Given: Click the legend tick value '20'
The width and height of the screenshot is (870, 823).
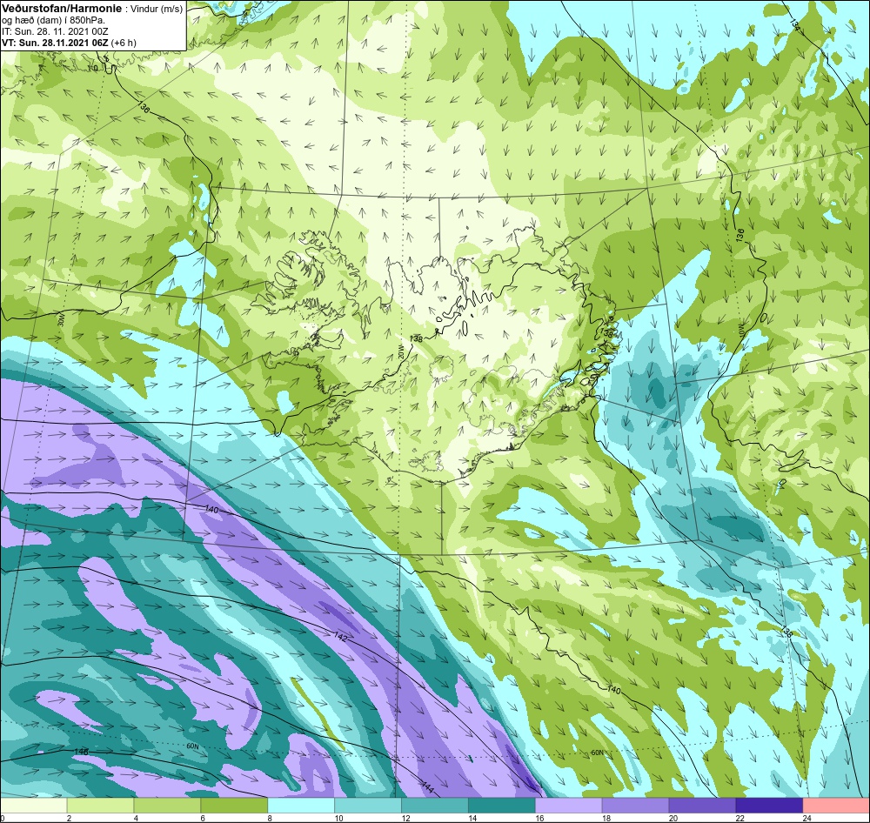Looking at the screenshot, I should [673, 818].
